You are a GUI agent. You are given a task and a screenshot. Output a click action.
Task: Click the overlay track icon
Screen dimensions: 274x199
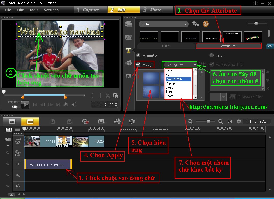18,153
